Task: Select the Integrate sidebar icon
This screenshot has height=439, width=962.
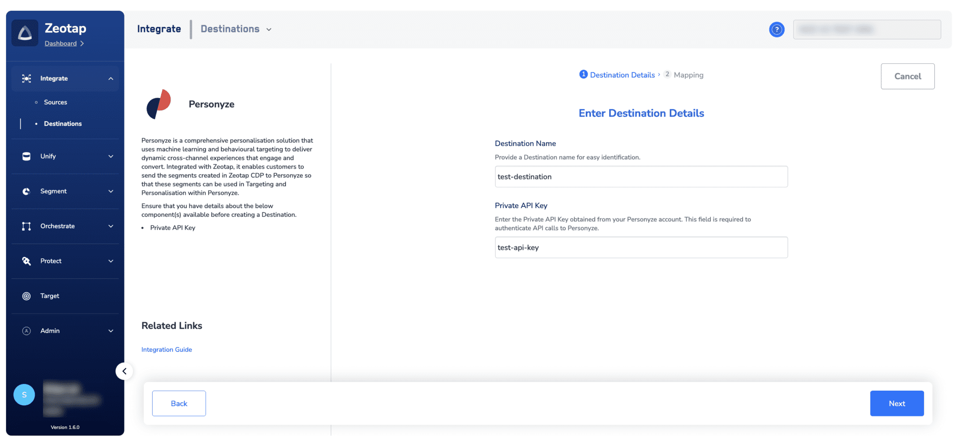Action: click(x=26, y=78)
